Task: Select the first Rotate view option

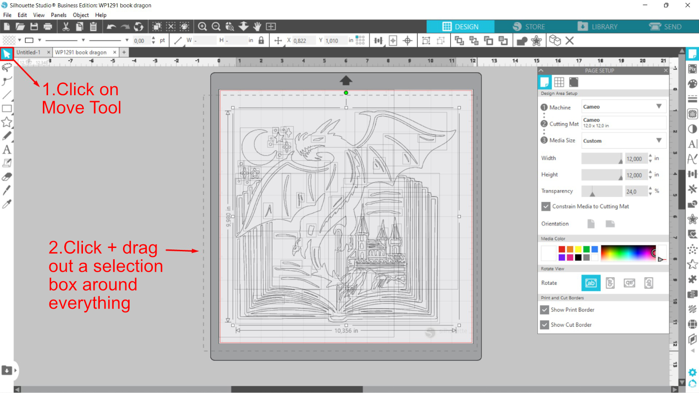Action: [x=591, y=283]
